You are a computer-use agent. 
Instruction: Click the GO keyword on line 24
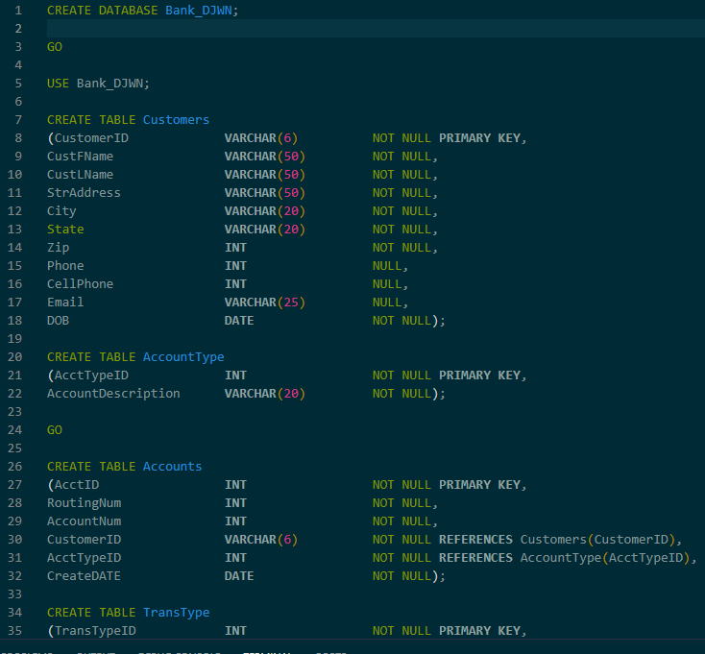click(55, 430)
